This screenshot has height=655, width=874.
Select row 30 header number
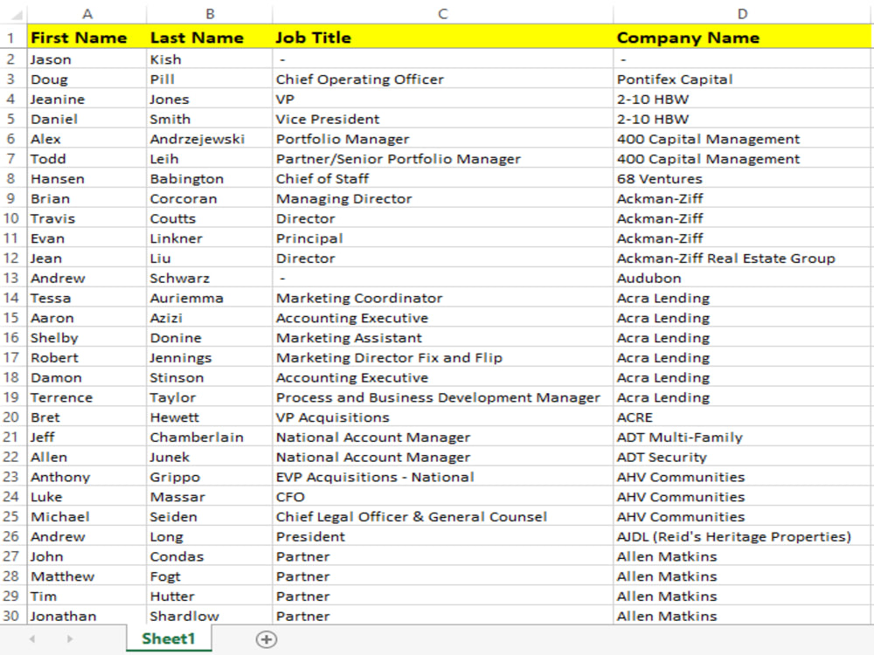pyautogui.click(x=11, y=616)
